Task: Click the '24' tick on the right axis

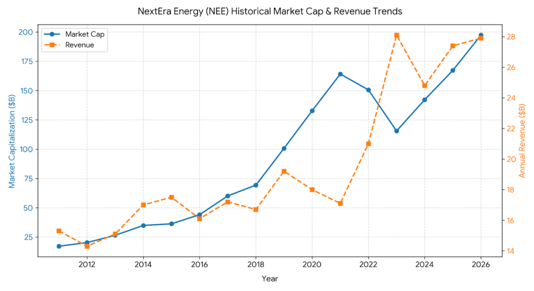Action: [x=511, y=98]
